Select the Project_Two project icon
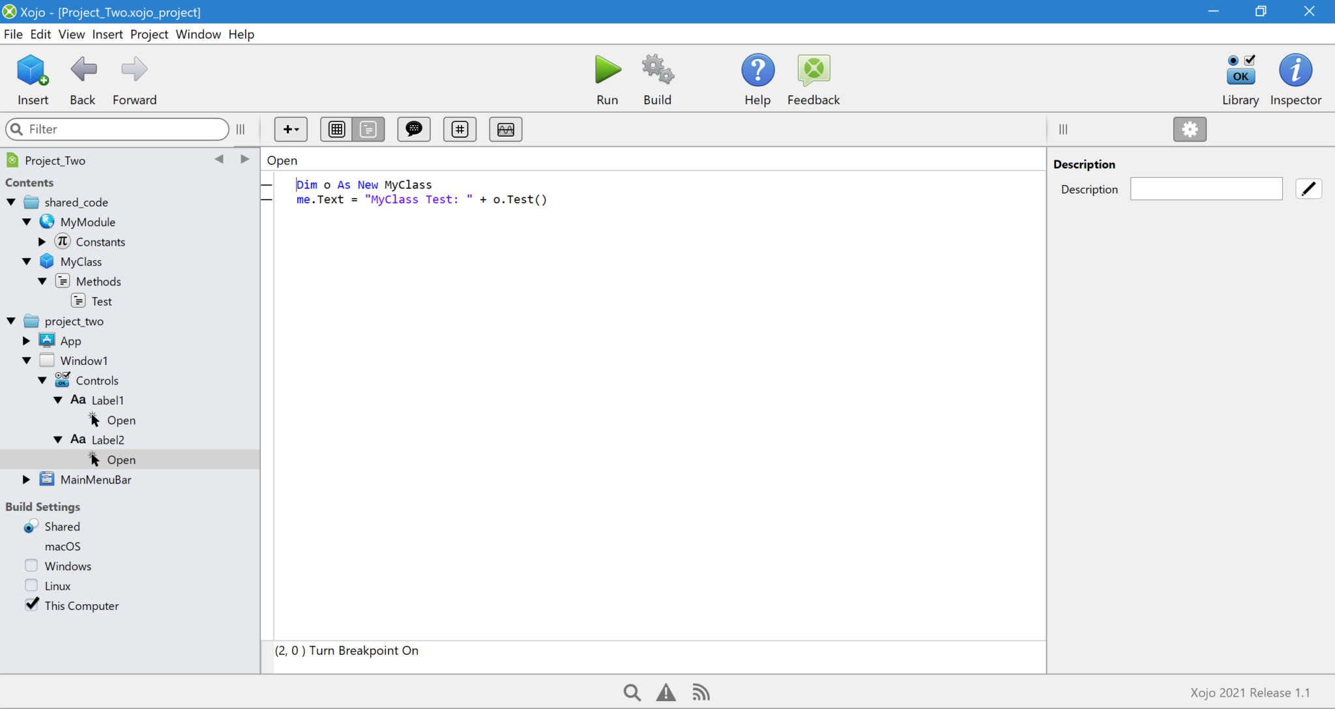The image size is (1335, 709). [12, 160]
